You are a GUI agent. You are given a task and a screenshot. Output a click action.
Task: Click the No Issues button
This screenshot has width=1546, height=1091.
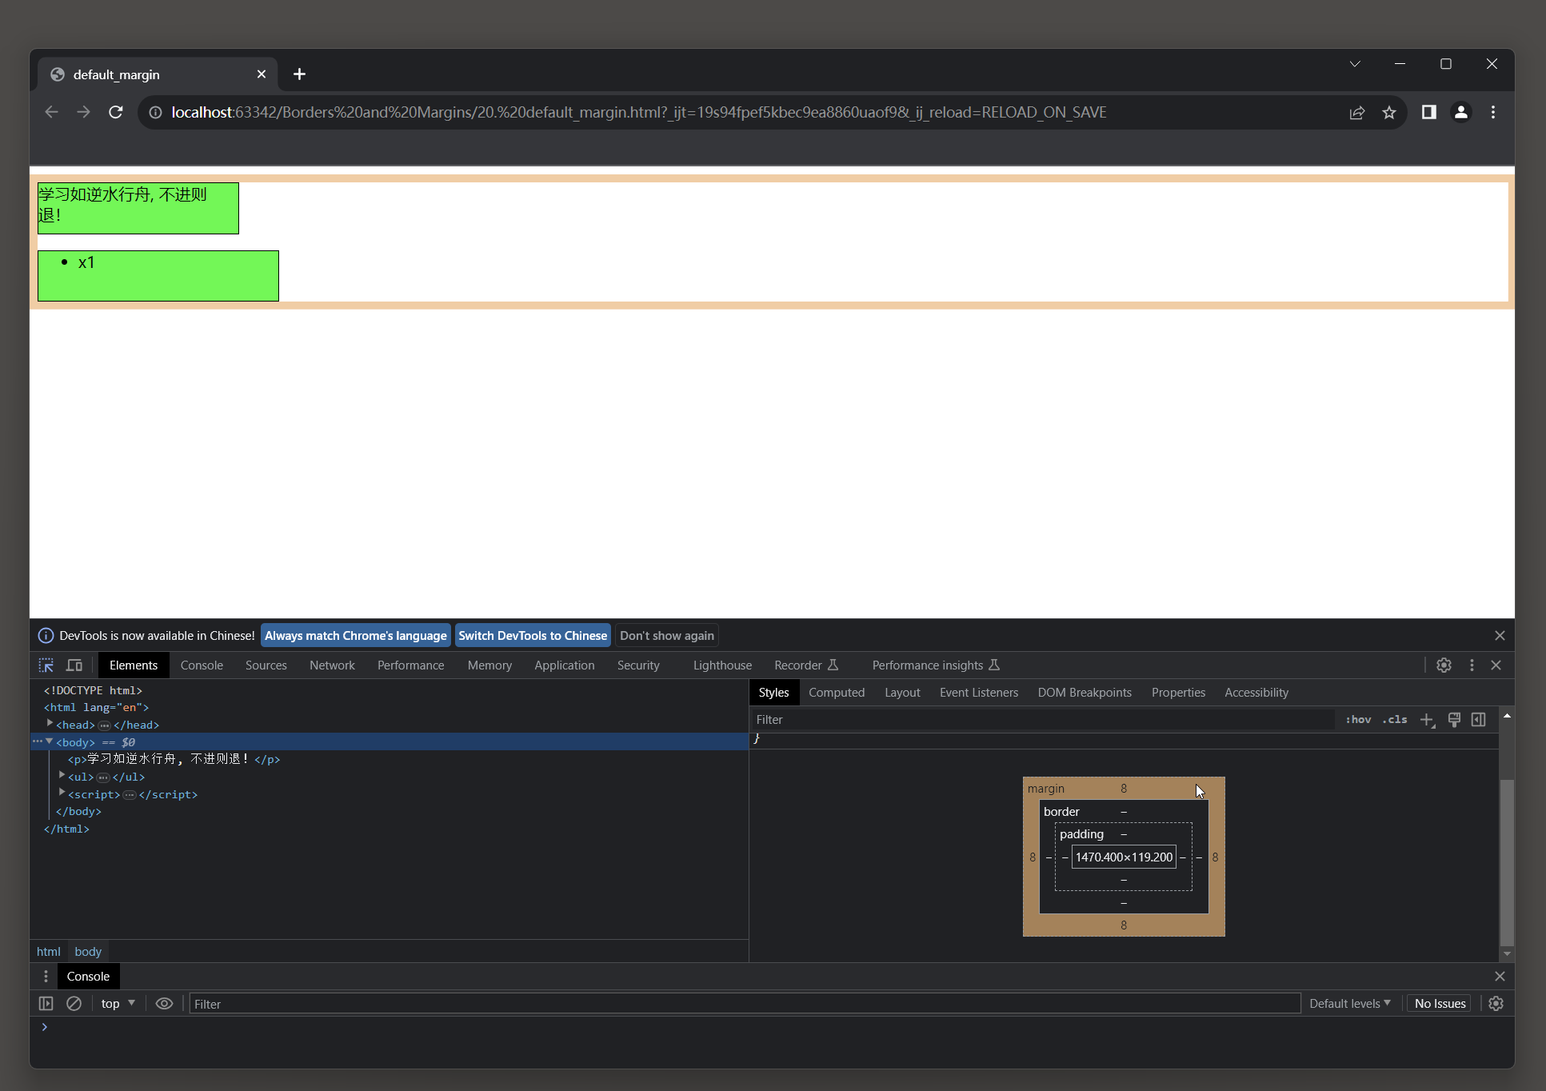(1440, 1004)
